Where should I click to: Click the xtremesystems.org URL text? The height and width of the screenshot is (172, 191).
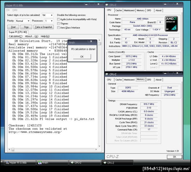35,132
